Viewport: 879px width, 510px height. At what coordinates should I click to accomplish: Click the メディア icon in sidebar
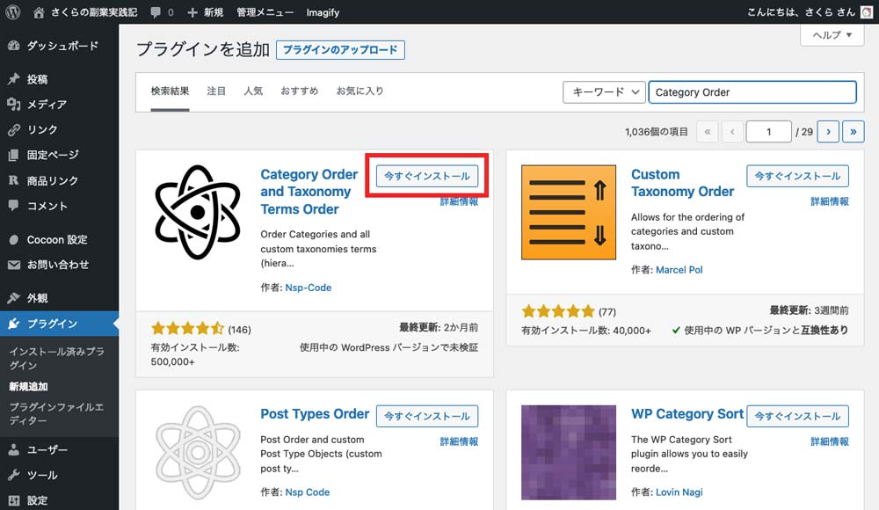14,105
